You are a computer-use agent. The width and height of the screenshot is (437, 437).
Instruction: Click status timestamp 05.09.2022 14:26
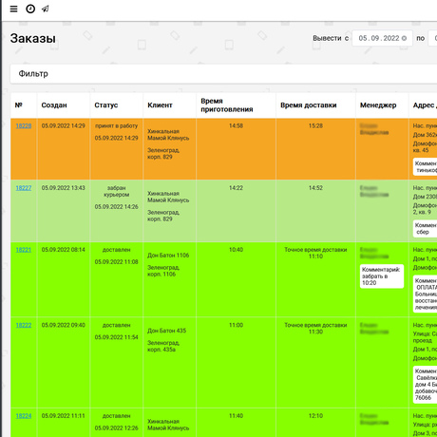[117, 207]
